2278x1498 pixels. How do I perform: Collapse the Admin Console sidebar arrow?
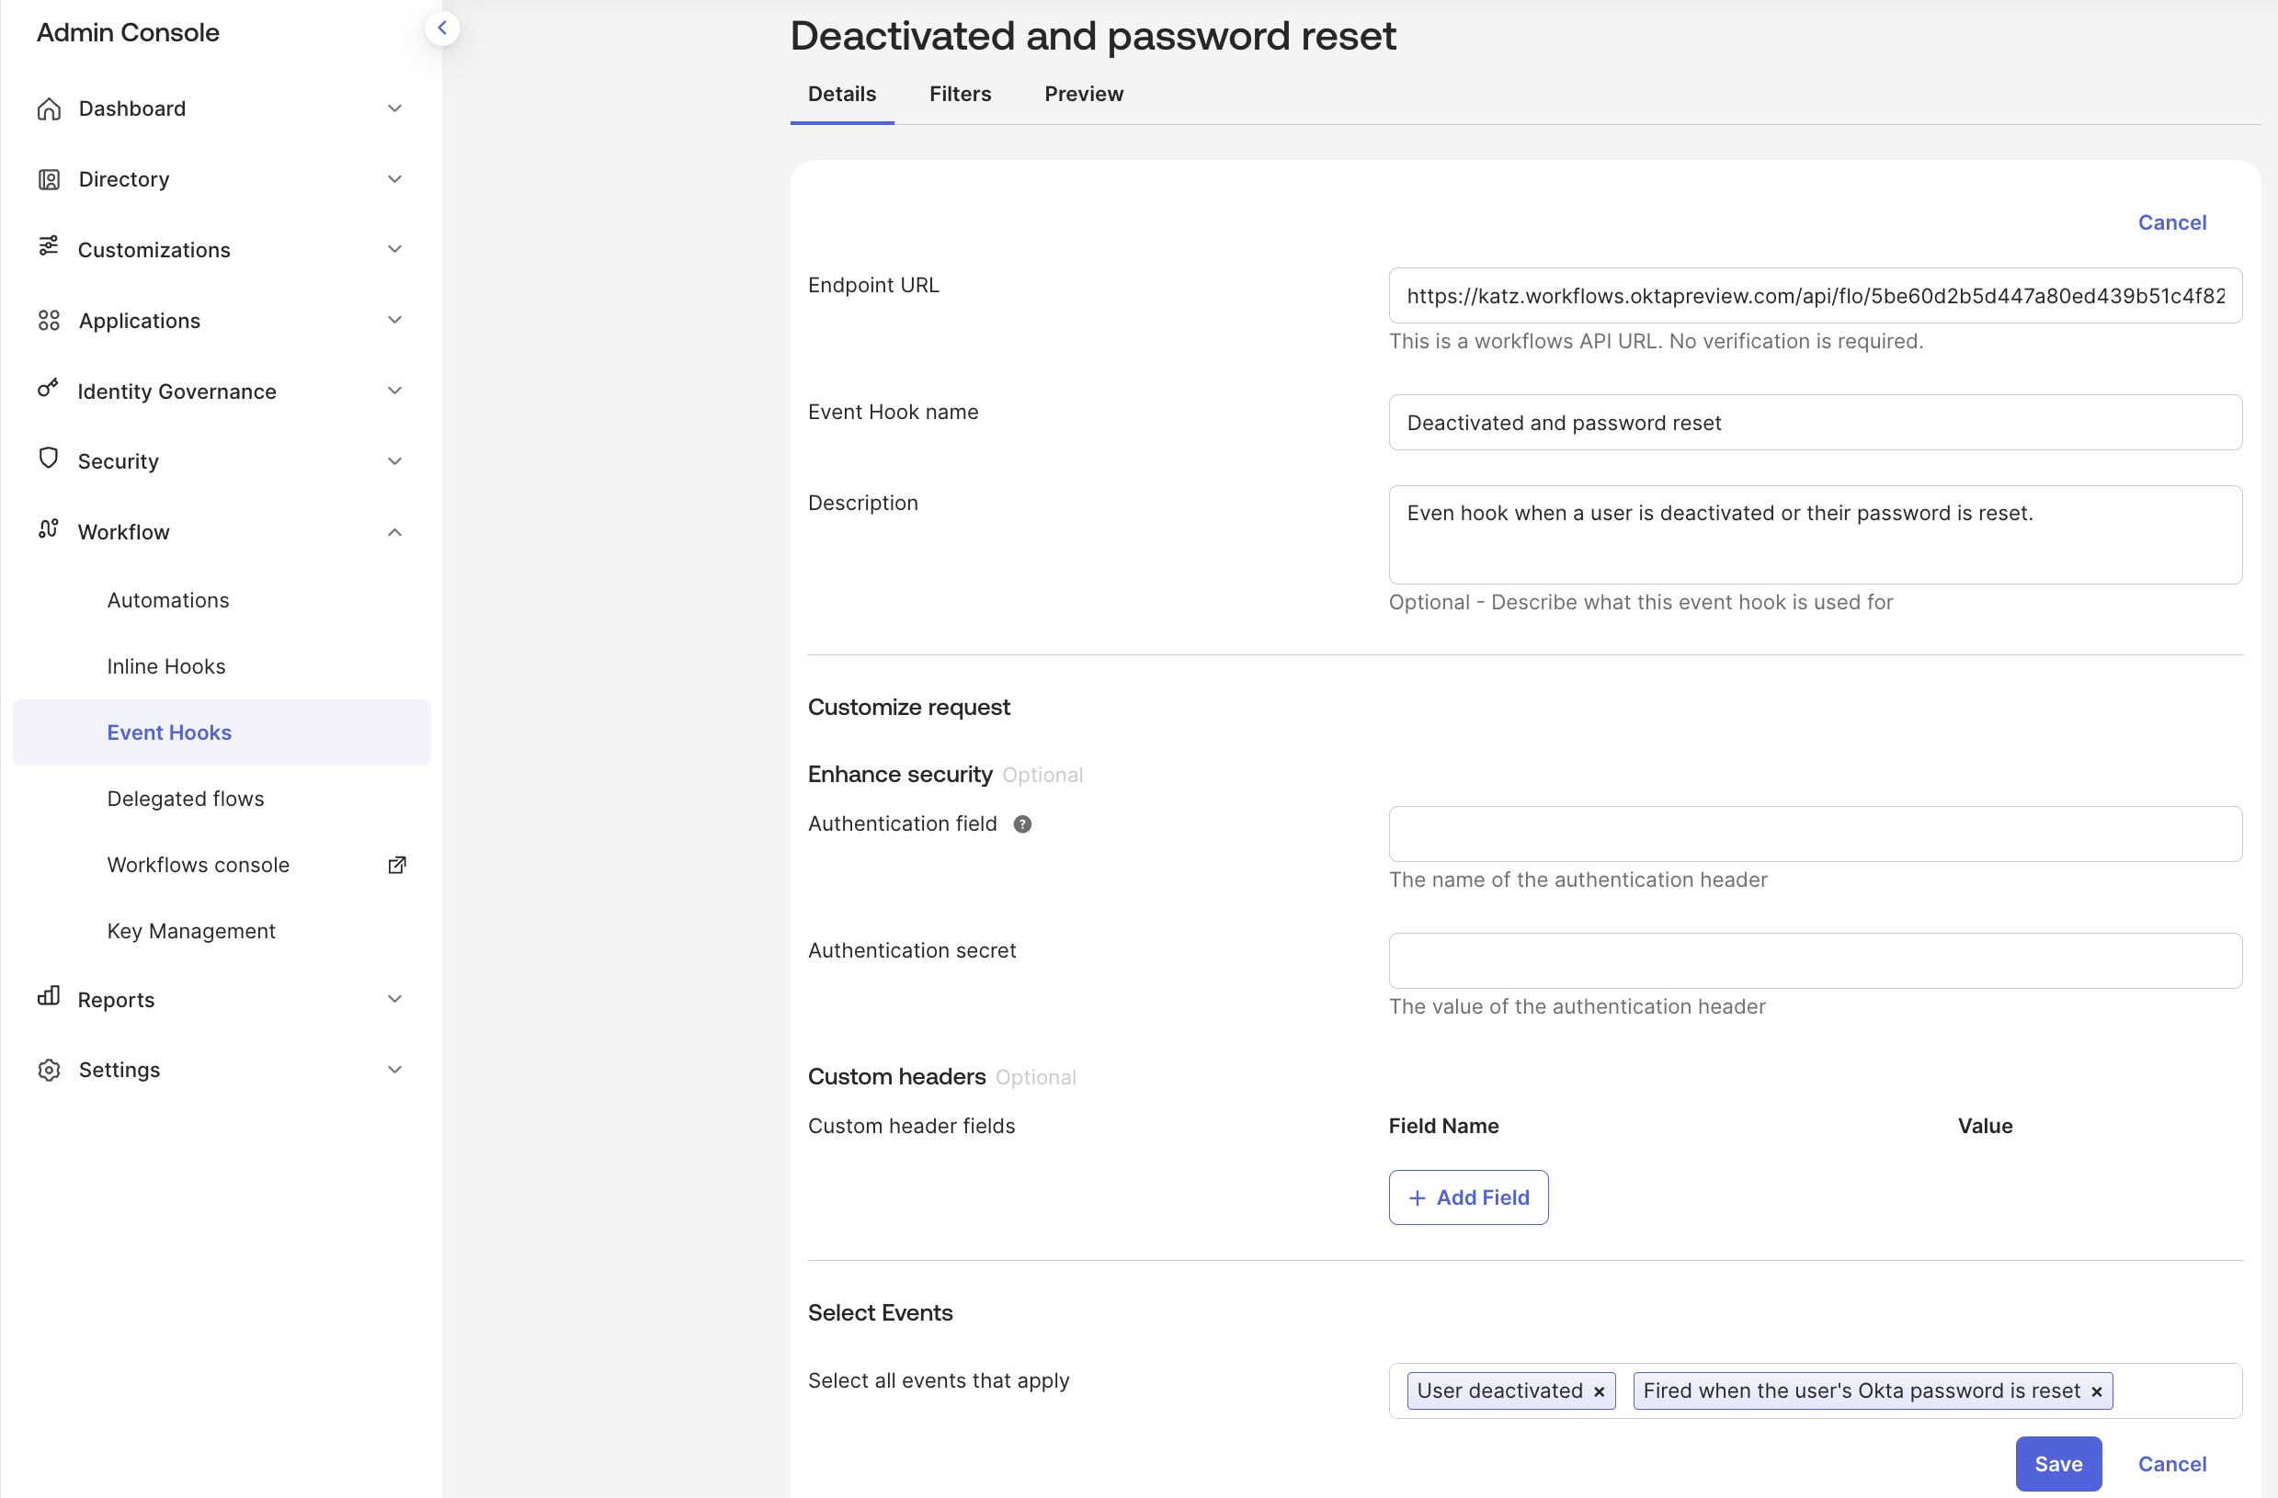click(x=442, y=28)
